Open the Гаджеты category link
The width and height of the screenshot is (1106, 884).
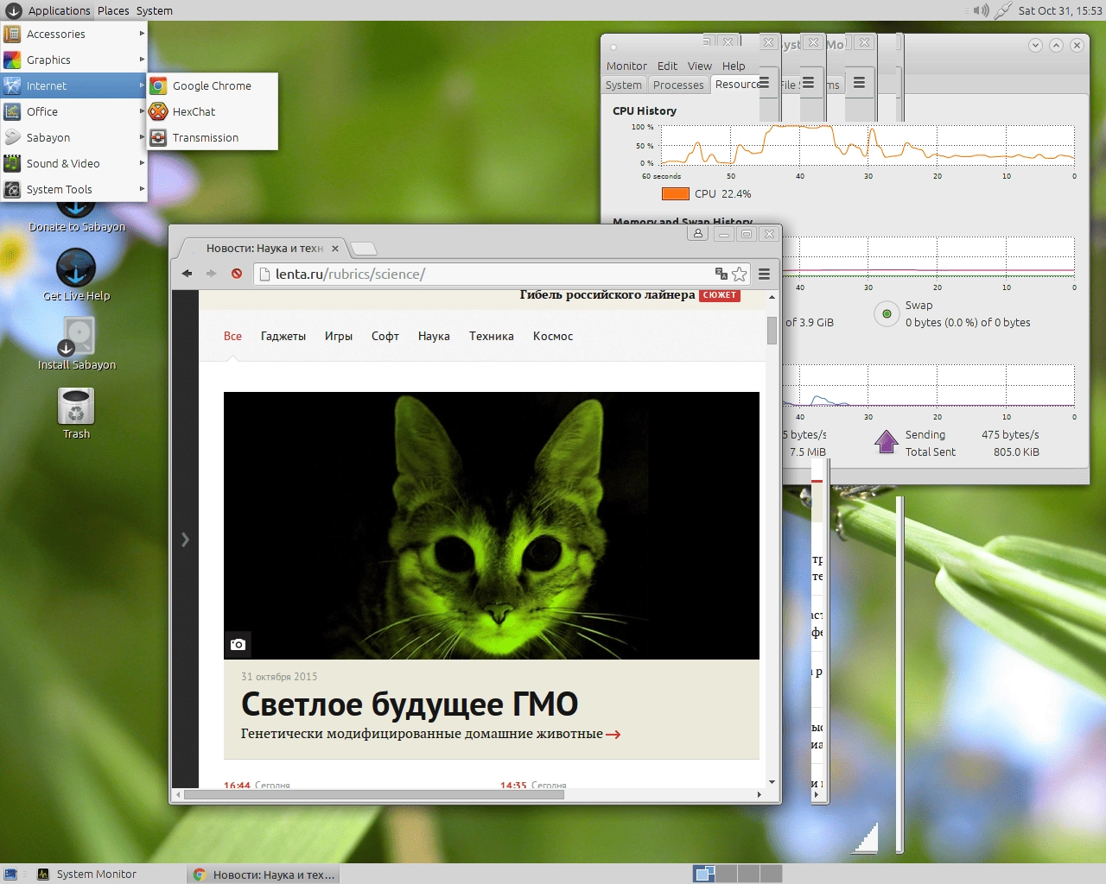pyautogui.click(x=283, y=336)
